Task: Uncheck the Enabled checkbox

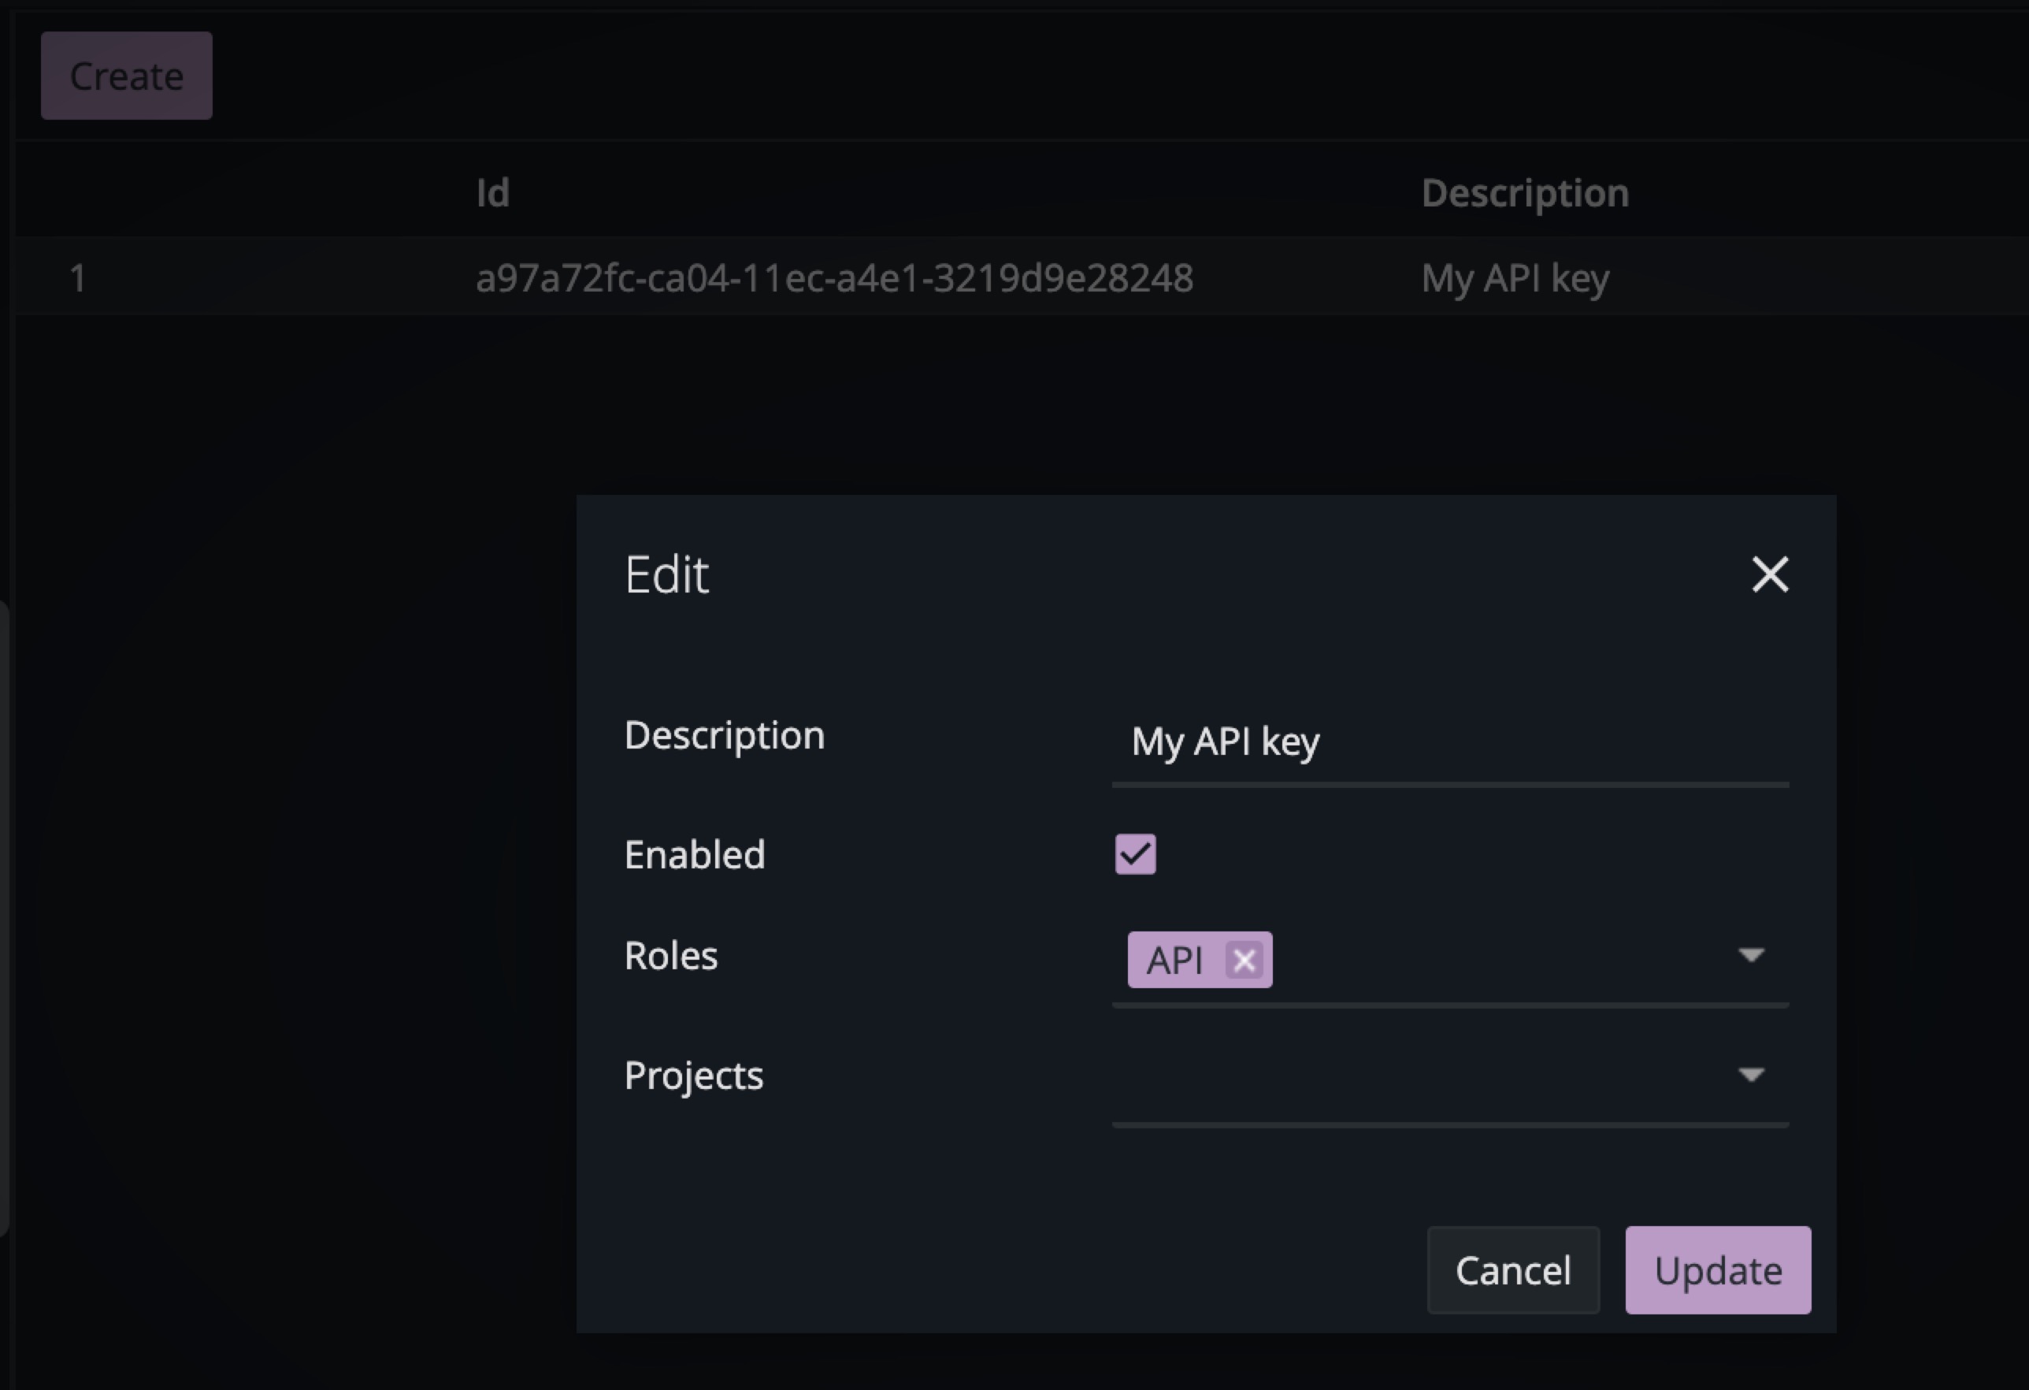Action: [1135, 853]
